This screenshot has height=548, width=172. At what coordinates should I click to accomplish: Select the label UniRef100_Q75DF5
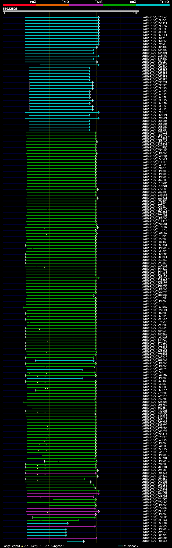(x=154, y=437)
